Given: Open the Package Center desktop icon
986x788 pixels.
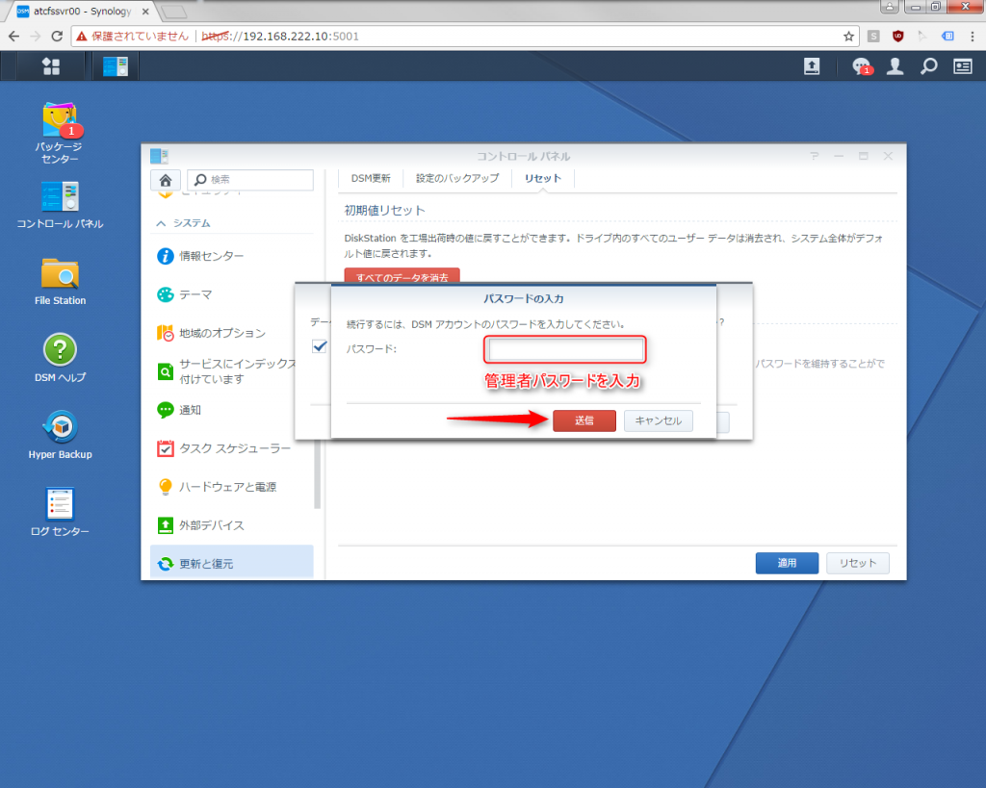Looking at the screenshot, I should click(60, 120).
